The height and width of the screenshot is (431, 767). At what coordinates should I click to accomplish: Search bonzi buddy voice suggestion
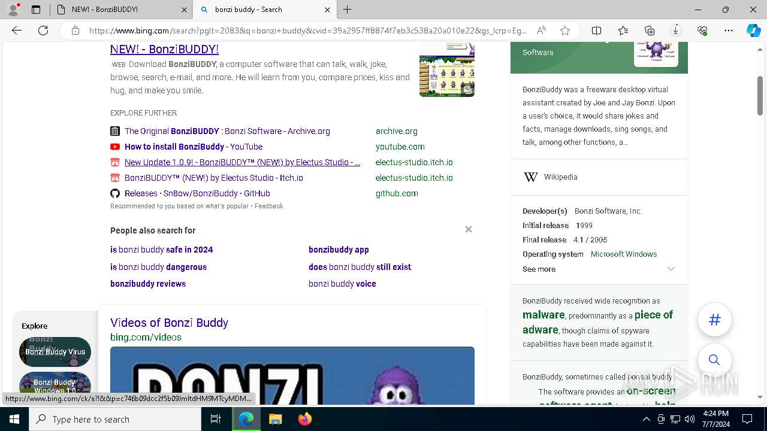click(x=342, y=284)
